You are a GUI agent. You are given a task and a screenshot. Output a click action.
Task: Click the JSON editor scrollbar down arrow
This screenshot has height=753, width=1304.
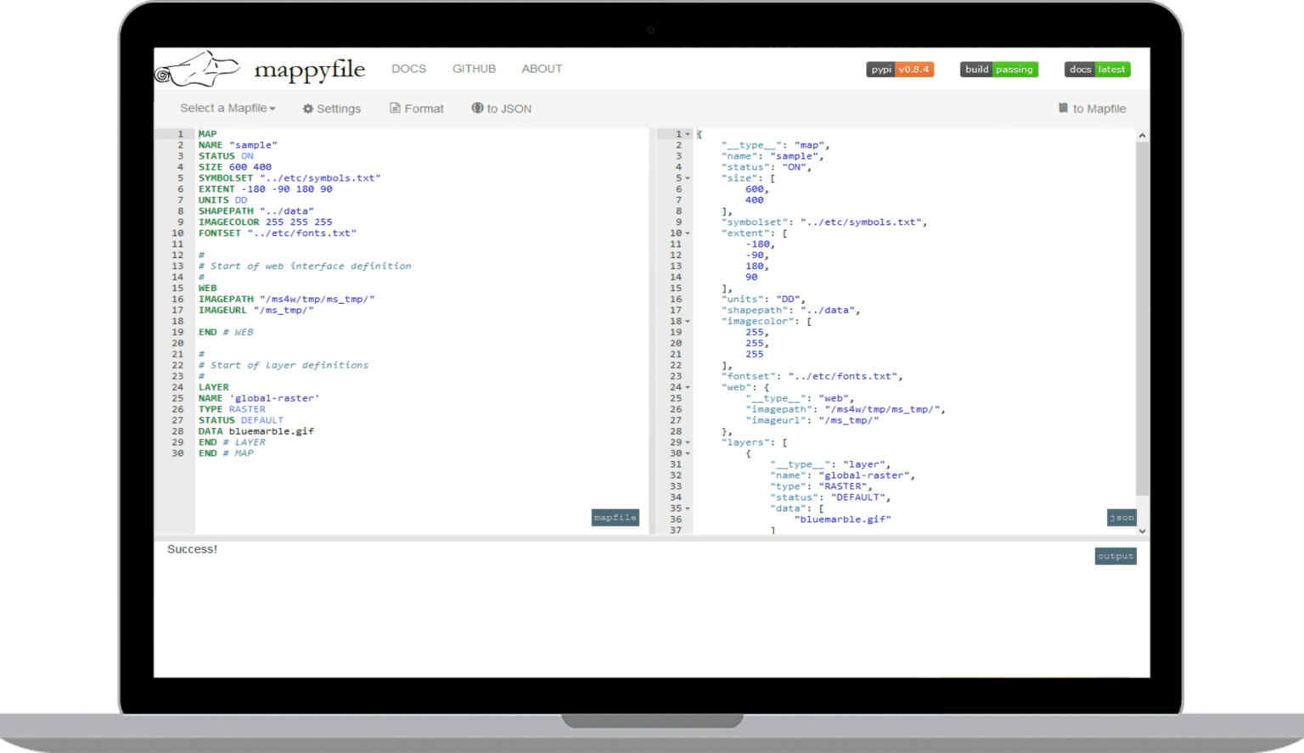tap(1143, 531)
